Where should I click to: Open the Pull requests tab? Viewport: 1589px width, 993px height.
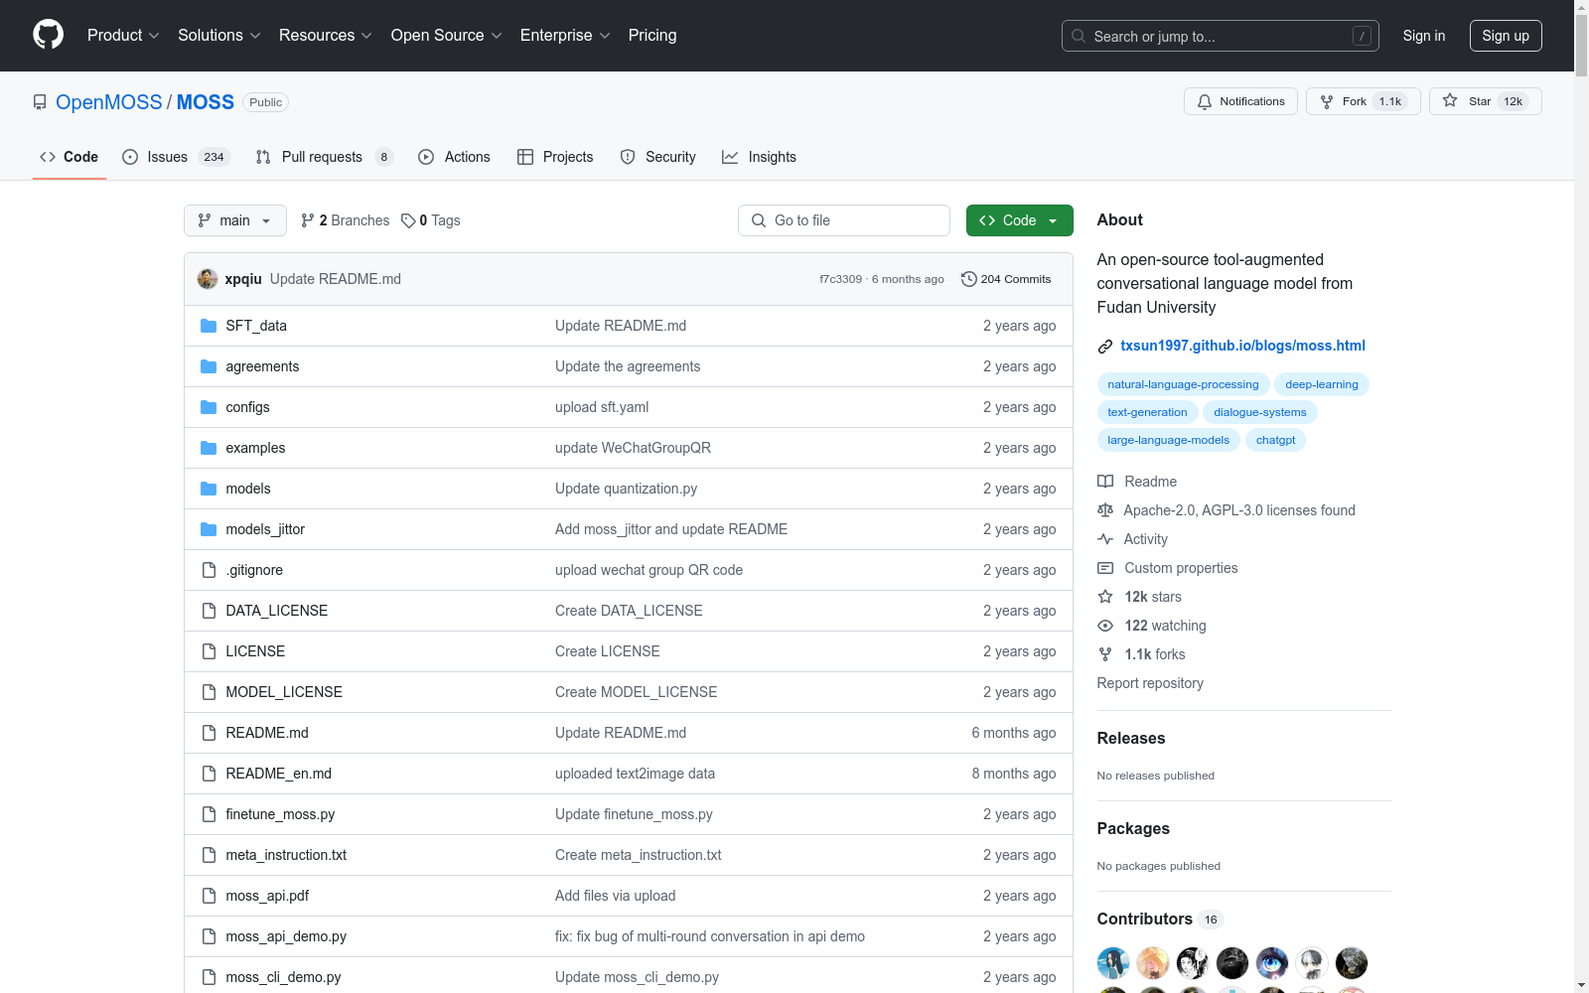coord(324,157)
